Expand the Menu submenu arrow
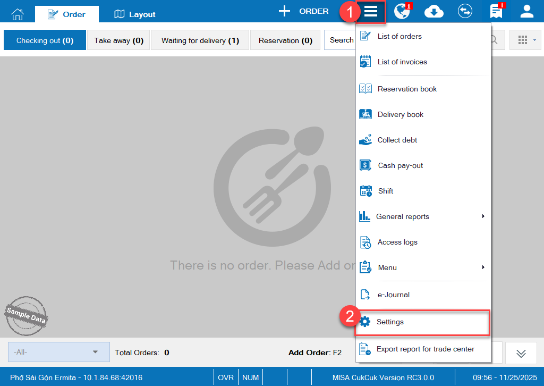 coord(483,267)
